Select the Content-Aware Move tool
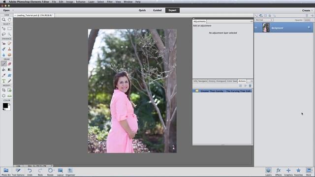Screen dimensions: 315x177 pyautogui.click(x=3, y=96)
